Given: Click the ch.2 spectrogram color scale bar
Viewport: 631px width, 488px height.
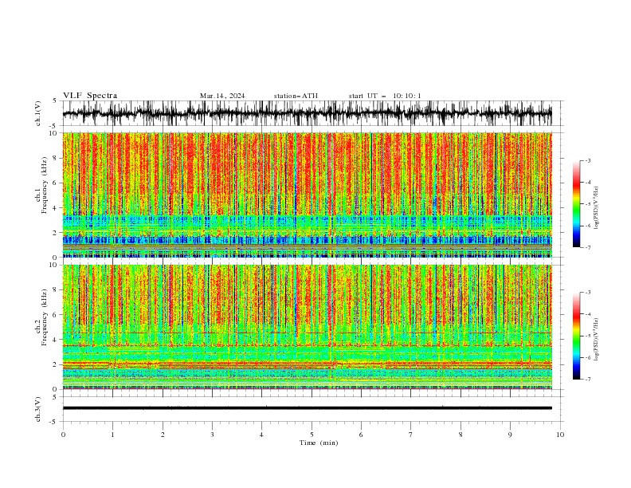Looking at the screenshot, I should point(577,336).
